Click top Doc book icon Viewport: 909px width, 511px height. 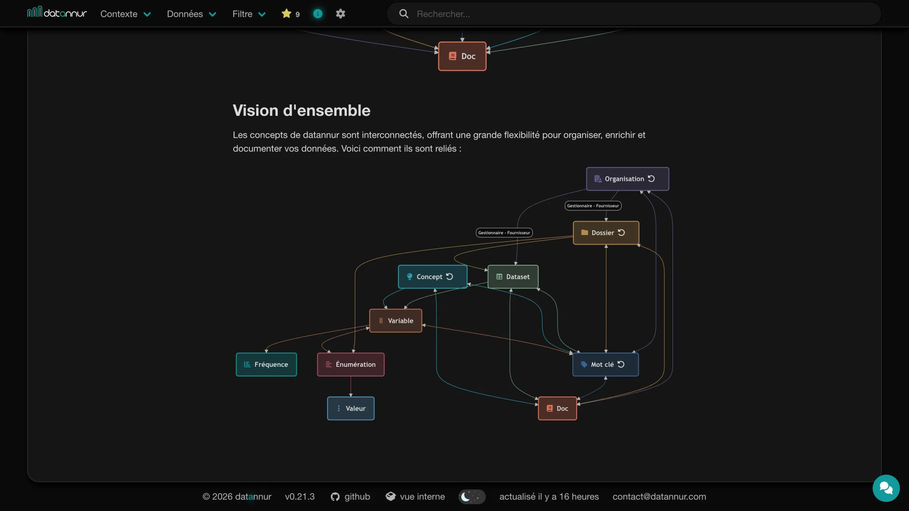(x=453, y=56)
